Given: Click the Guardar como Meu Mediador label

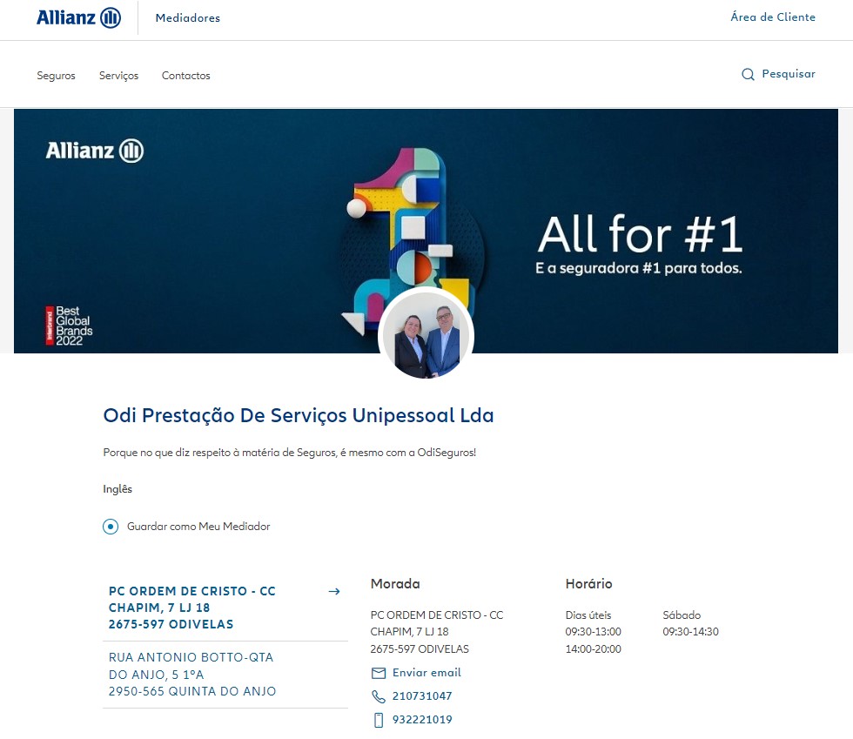Looking at the screenshot, I should [198, 527].
